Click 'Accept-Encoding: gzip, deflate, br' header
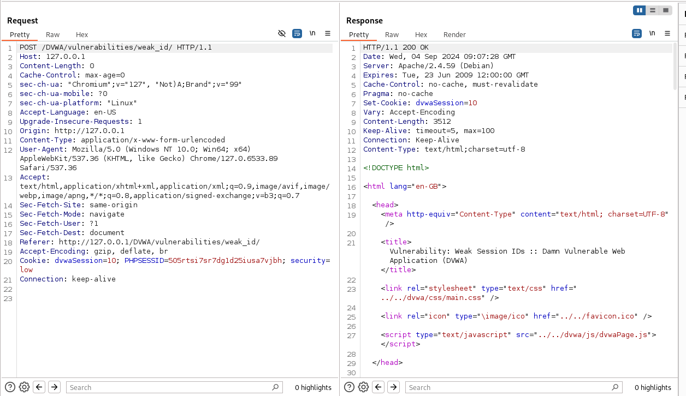Screen dimensions: 686x396 pos(94,251)
